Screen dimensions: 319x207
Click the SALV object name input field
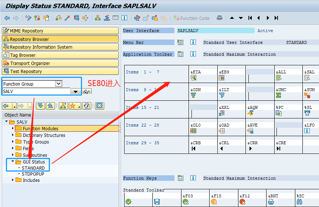pos(36,91)
